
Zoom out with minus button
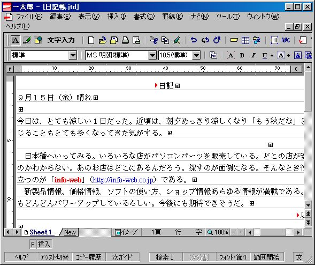(233, 232)
